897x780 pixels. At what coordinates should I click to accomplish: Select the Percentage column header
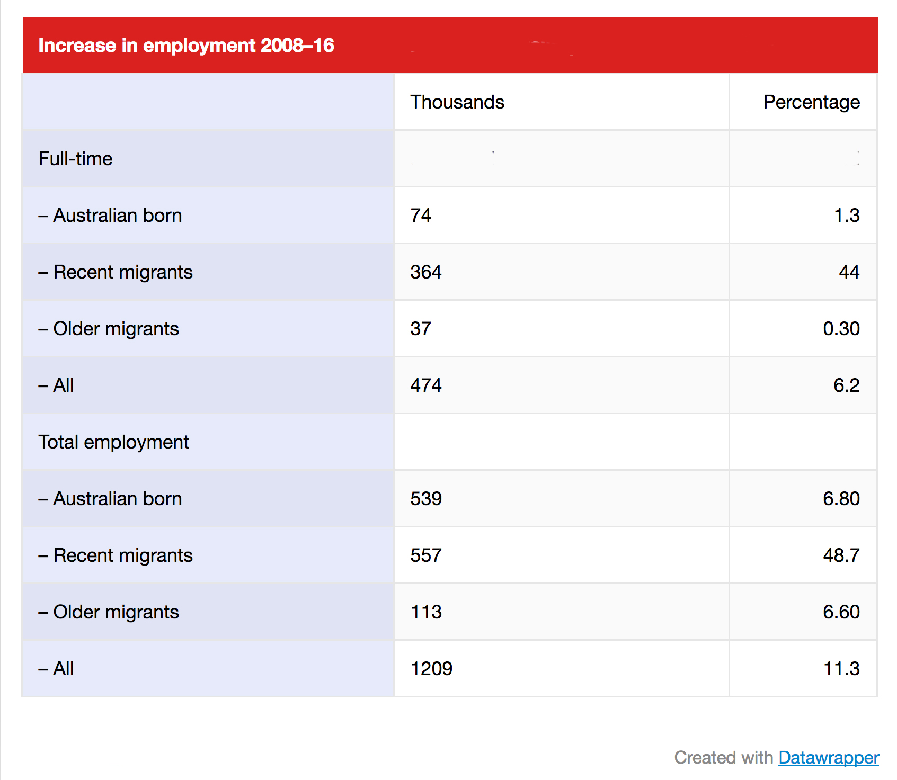tap(811, 102)
